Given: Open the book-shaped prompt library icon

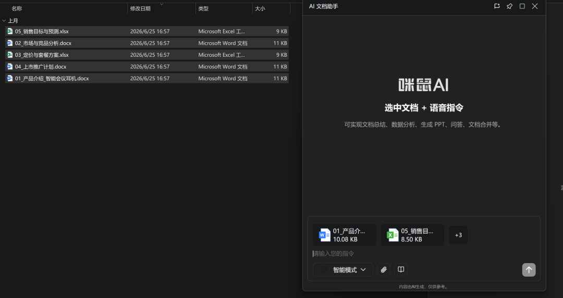Looking at the screenshot, I should point(401,270).
